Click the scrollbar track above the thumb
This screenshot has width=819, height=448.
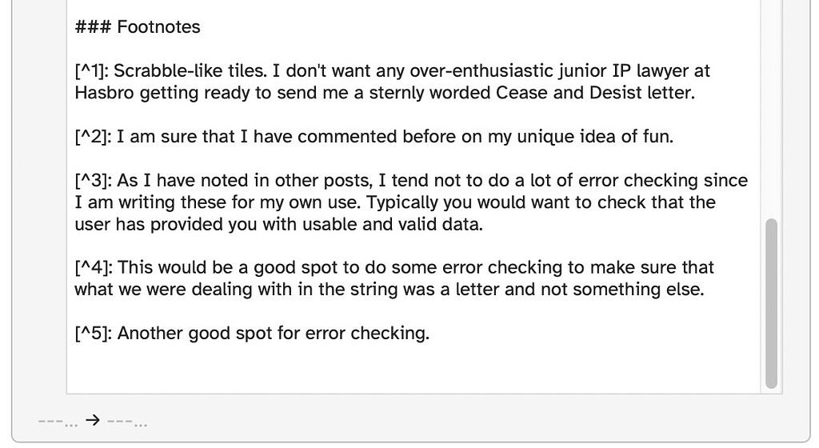coord(772,110)
